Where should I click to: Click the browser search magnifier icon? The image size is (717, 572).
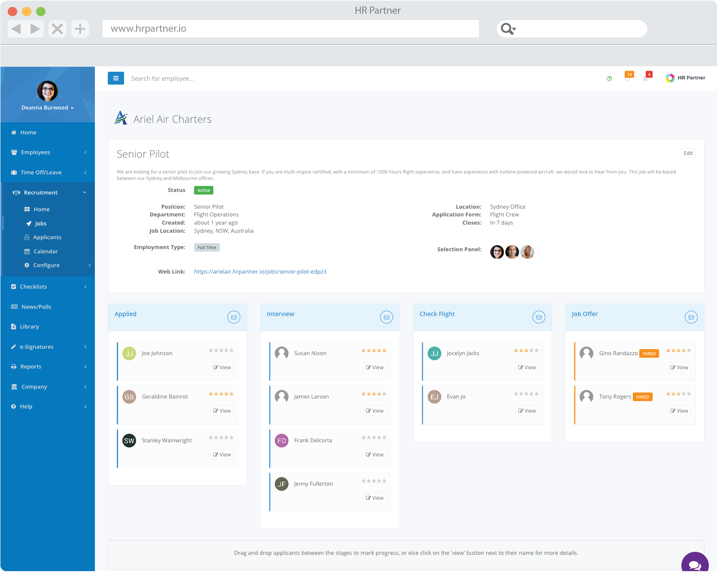coord(508,29)
